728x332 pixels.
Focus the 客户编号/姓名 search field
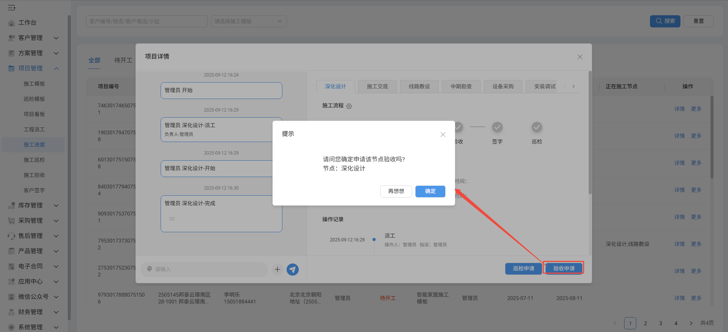(147, 21)
